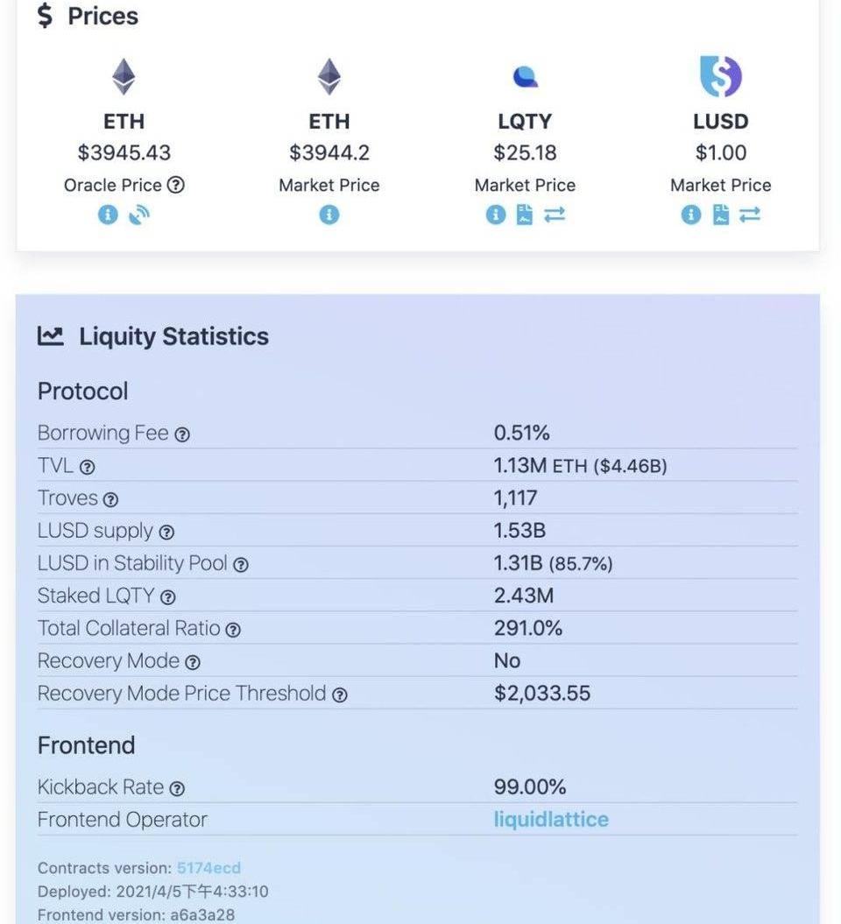Click the Total Collateral Ratio help icon
Image resolution: width=841 pixels, height=924 pixels.
[233, 630]
